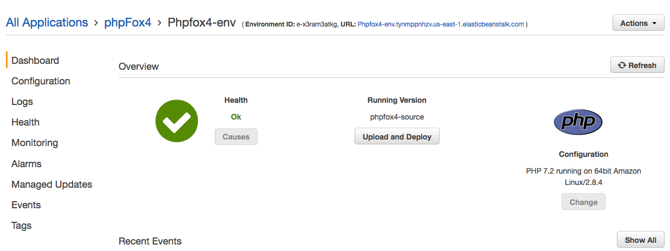Go to the Health sidebar page
This screenshot has height=251, width=670.
(x=25, y=122)
